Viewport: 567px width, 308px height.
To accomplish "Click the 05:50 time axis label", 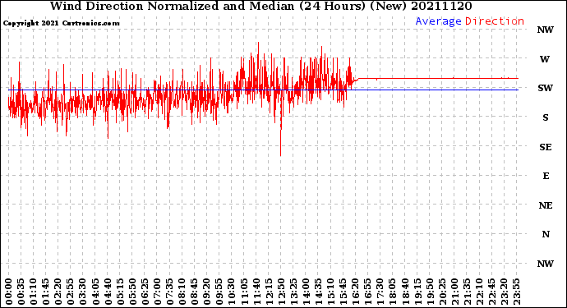I will pyautogui.click(x=132, y=292).
